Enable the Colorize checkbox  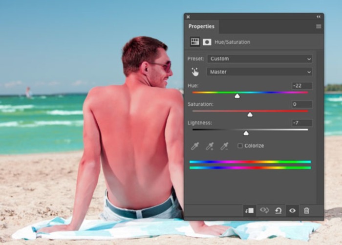pyautogui.click(x=240, y=146)
